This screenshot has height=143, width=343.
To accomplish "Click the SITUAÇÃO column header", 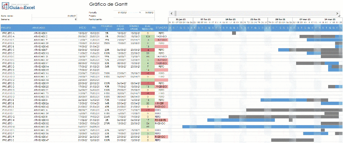I will pyautogui.click(x=162, y=28).
